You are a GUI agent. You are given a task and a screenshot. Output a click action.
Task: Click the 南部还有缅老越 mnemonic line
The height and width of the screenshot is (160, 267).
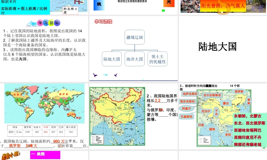(248, 145)
